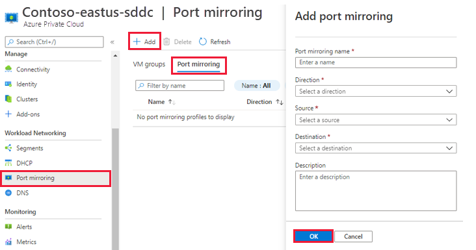Image resolution: width=476 pixels, height=250 pixels.
Task: Click the Monitoring section heading
Action: click(x=20, y=212)
